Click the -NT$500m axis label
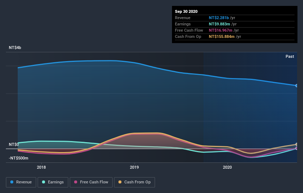This screenshot has width=303, height=193. (18, 158)
